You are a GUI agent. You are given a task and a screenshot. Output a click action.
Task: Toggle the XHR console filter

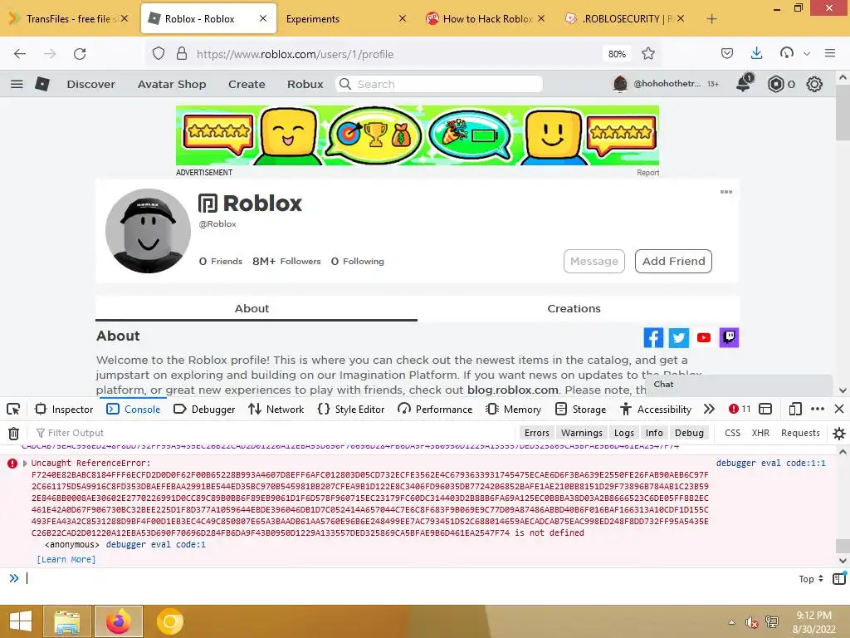[x=760, y=433]
